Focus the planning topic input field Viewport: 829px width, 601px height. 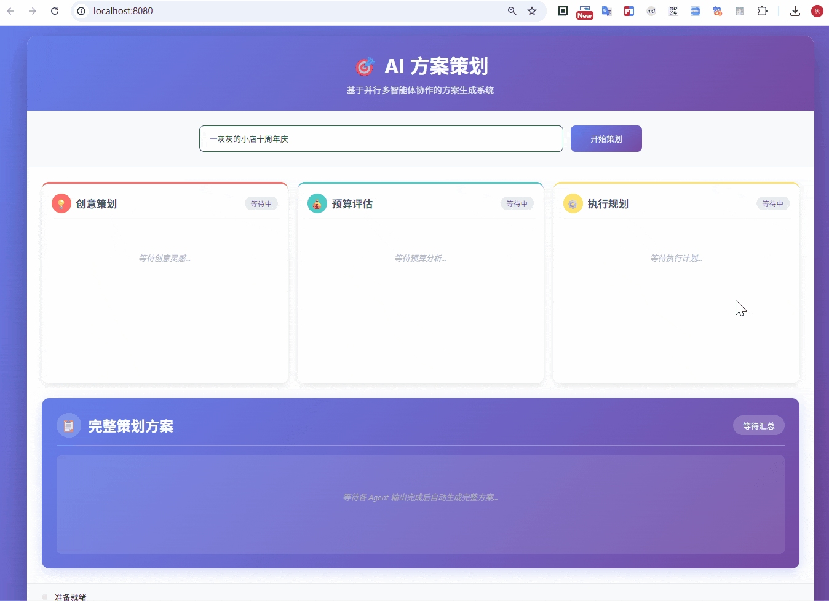[381, 139]
